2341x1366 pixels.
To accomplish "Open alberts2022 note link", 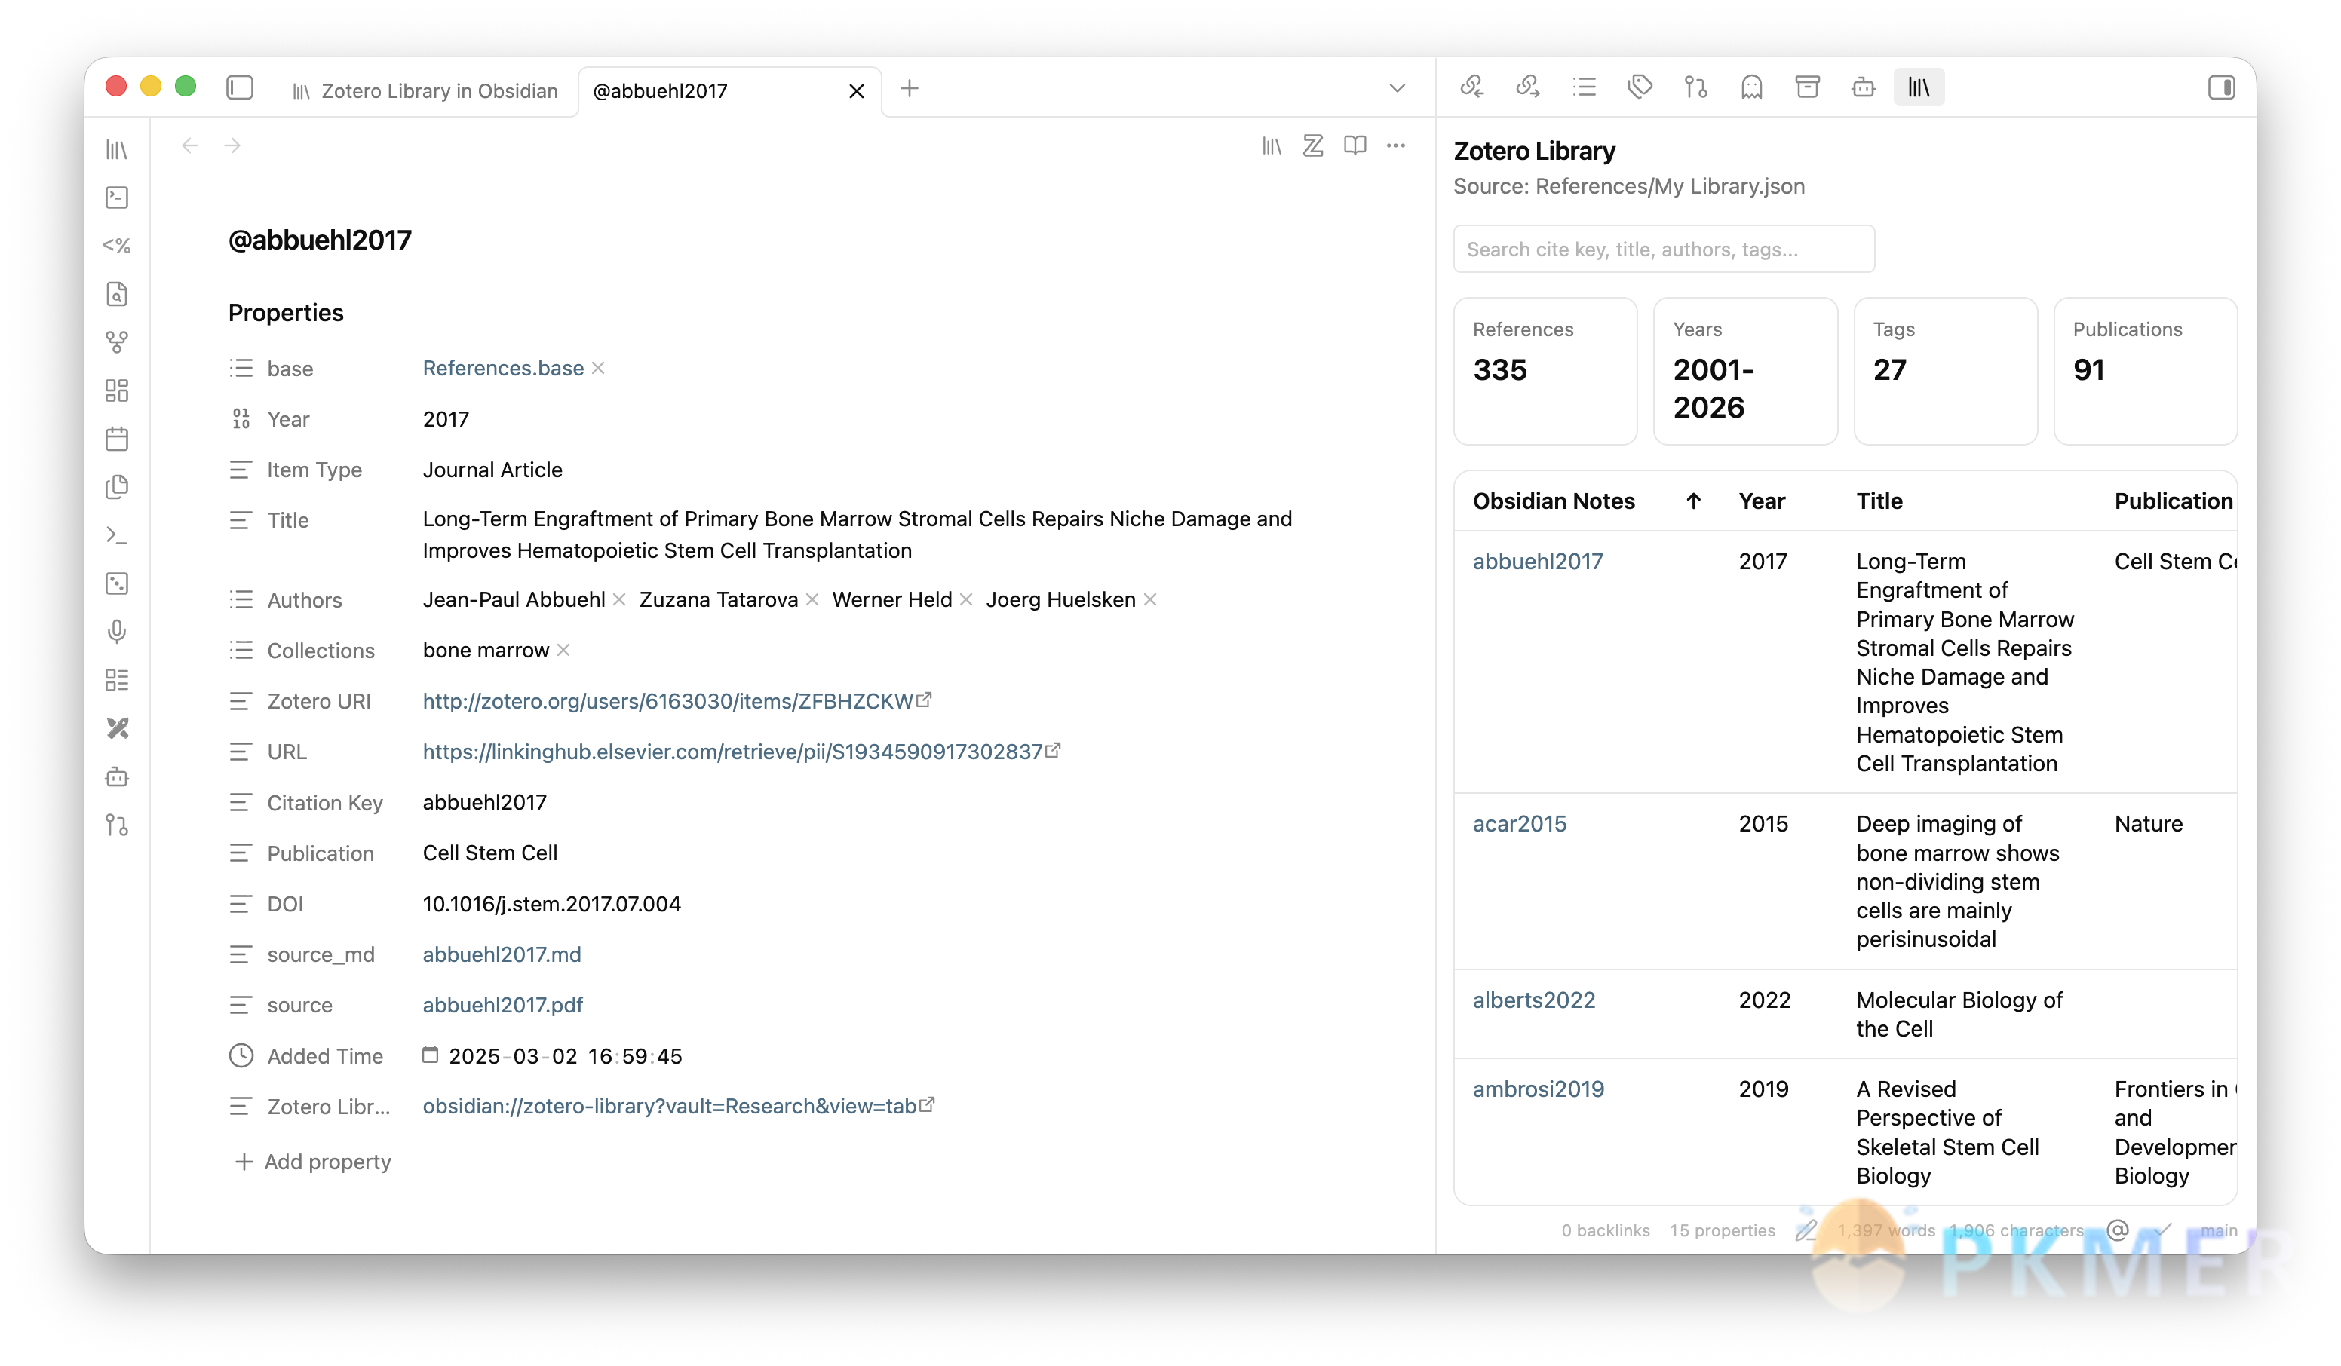I will pyautogui.click(x=1534, y=1001).
